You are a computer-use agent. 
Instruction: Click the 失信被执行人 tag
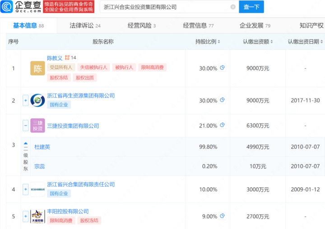tap(93, 67)
